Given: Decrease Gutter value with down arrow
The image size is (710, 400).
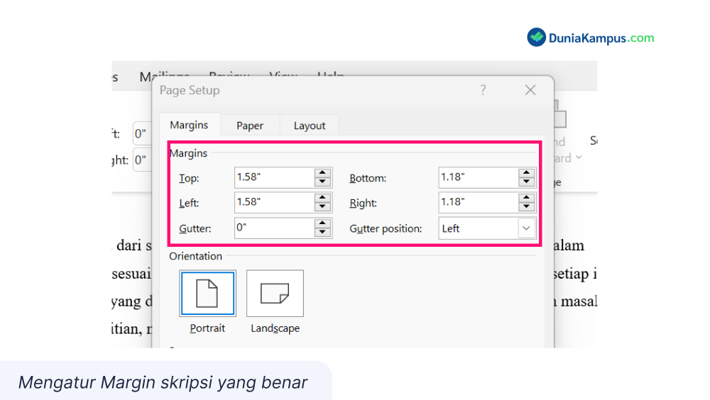Looking at the screenshot, I should pos(322,232).
